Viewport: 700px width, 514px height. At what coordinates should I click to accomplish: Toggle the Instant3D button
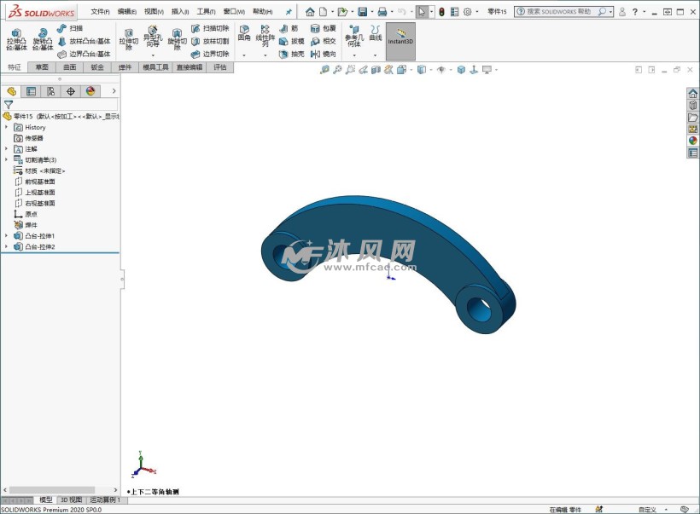(400, 41)
